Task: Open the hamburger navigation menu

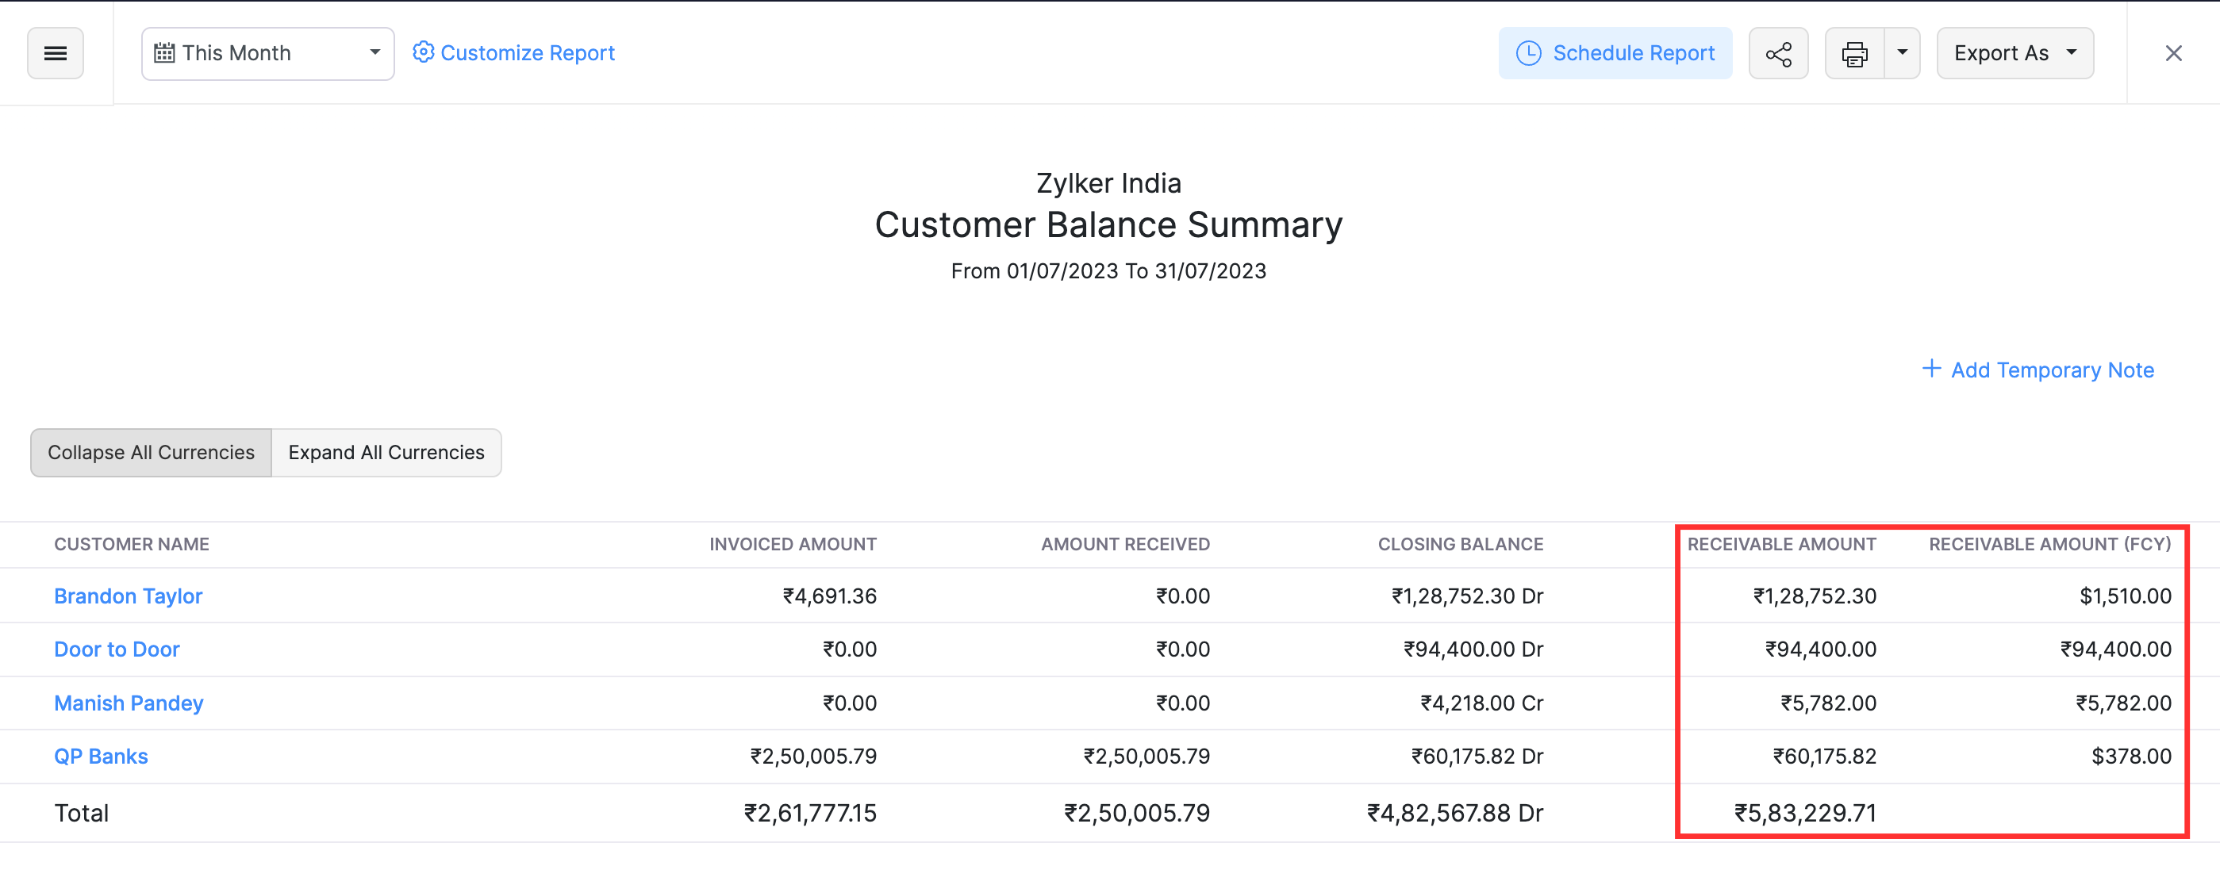Action: [x=56, y=52]
